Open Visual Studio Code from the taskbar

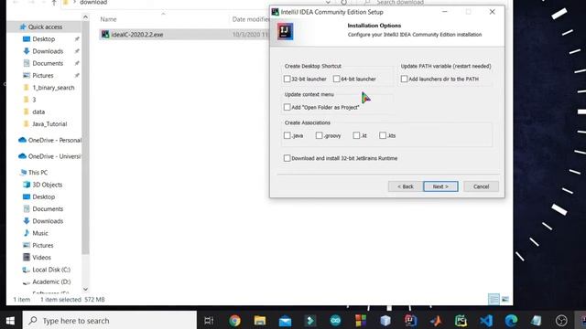click(x=486, y=321)
